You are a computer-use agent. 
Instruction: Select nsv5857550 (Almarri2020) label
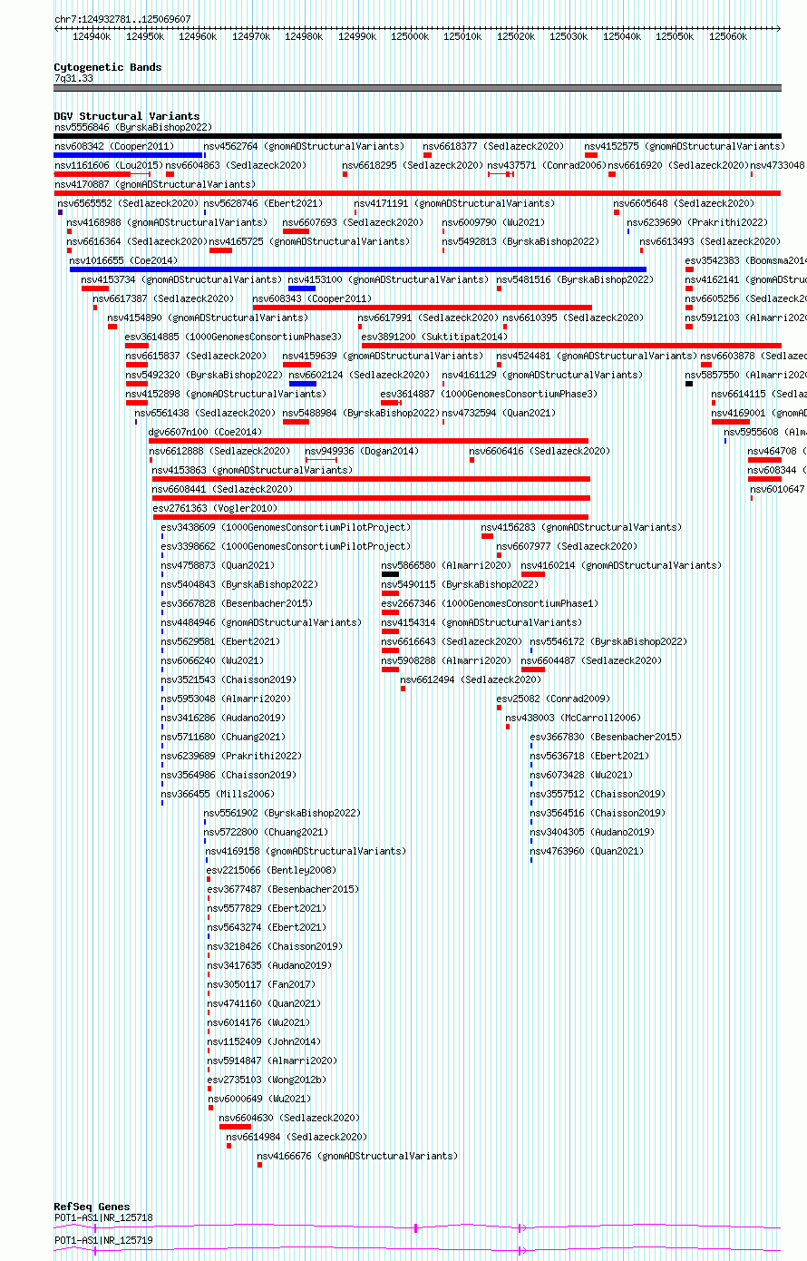point(745,376)
